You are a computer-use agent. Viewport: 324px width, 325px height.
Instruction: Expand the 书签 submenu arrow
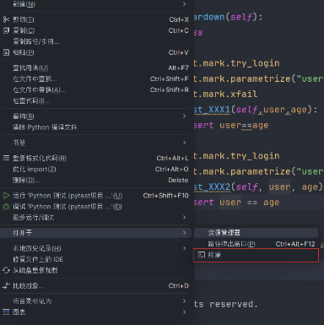coord(184,143)
